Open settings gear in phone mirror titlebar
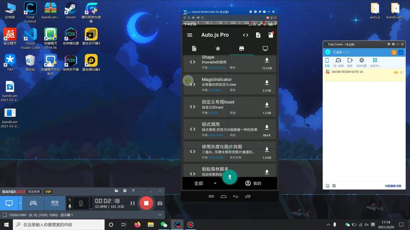The width and height of the screenshot is (410, 230). [x=250, y=12]
